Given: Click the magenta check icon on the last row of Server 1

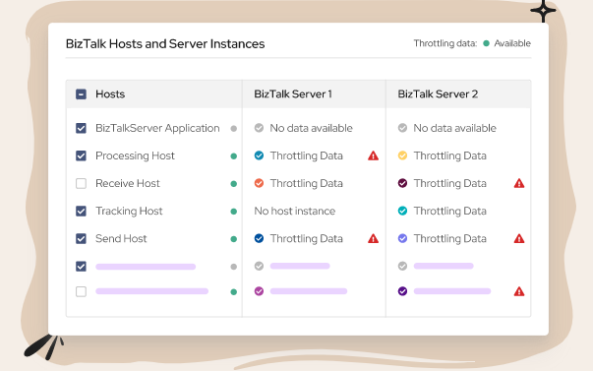Looking at the screenshot, I should coord(259,291).
